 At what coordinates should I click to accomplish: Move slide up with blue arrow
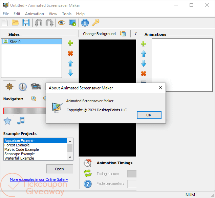point(70,63)
